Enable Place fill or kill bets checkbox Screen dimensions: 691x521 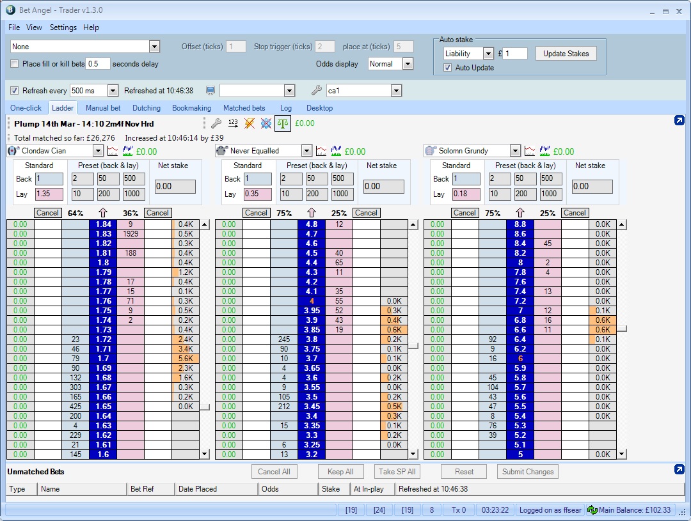(x=15, y=64)
